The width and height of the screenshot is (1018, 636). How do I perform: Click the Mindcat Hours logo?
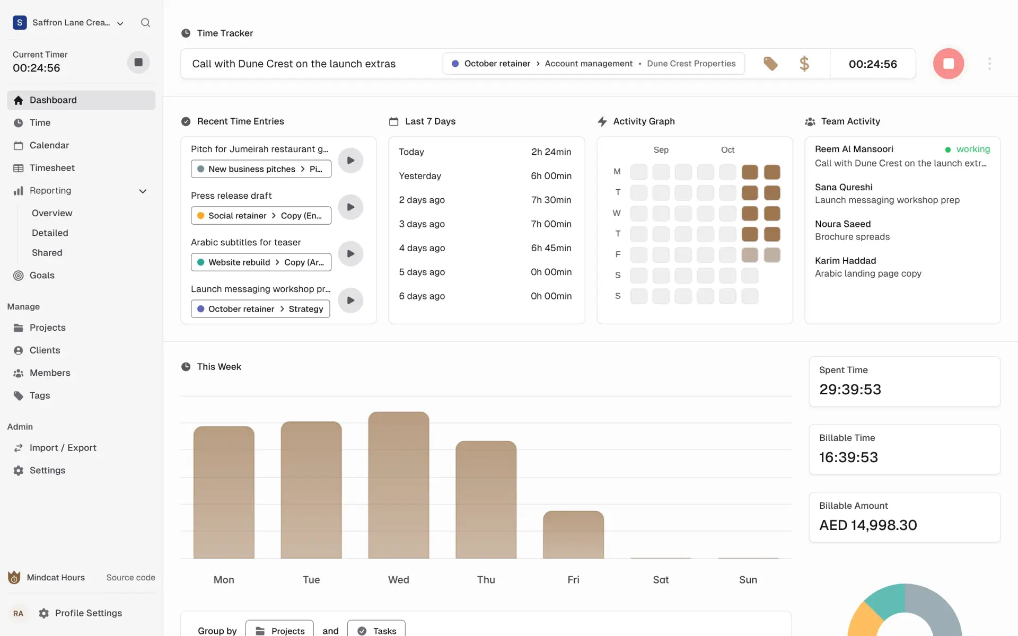click(x=14, y=577)
